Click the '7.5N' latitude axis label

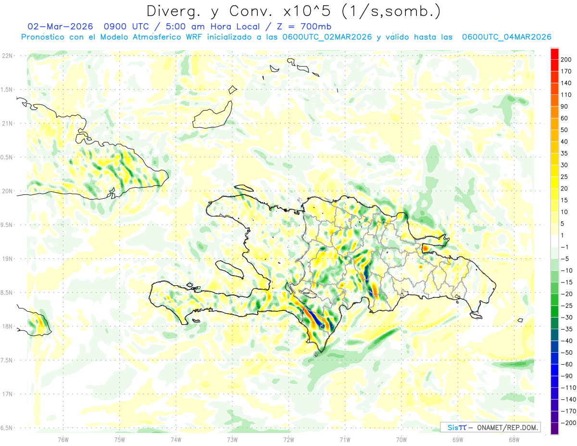[x=6, y=360]
